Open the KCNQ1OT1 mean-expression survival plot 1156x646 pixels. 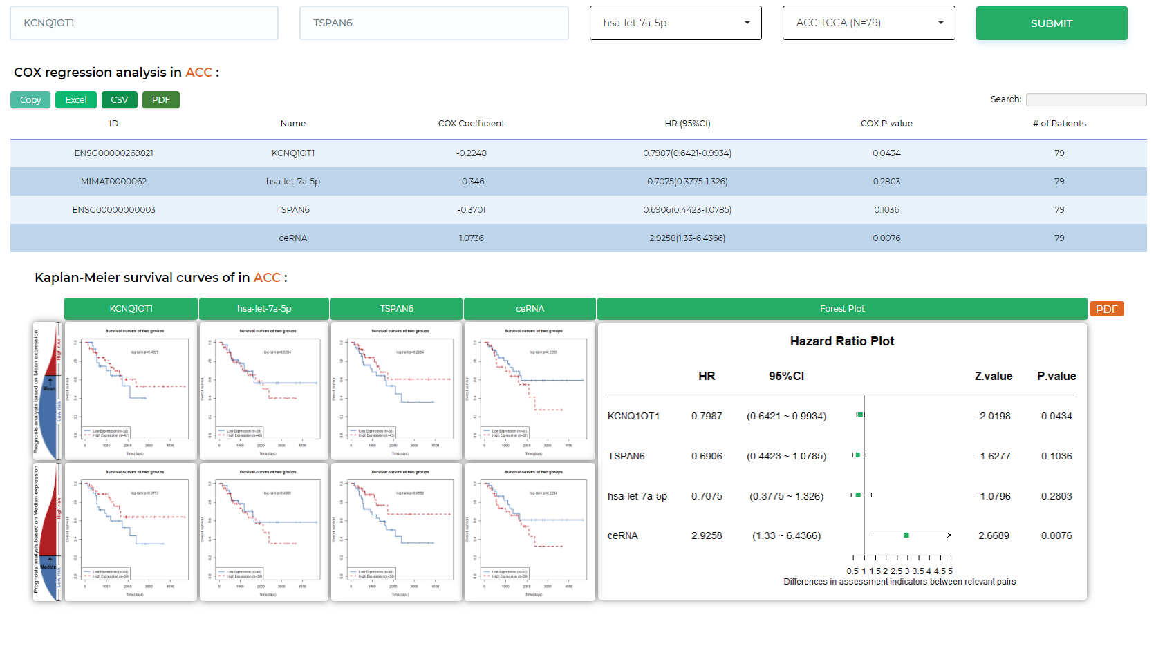coord(131,391)
